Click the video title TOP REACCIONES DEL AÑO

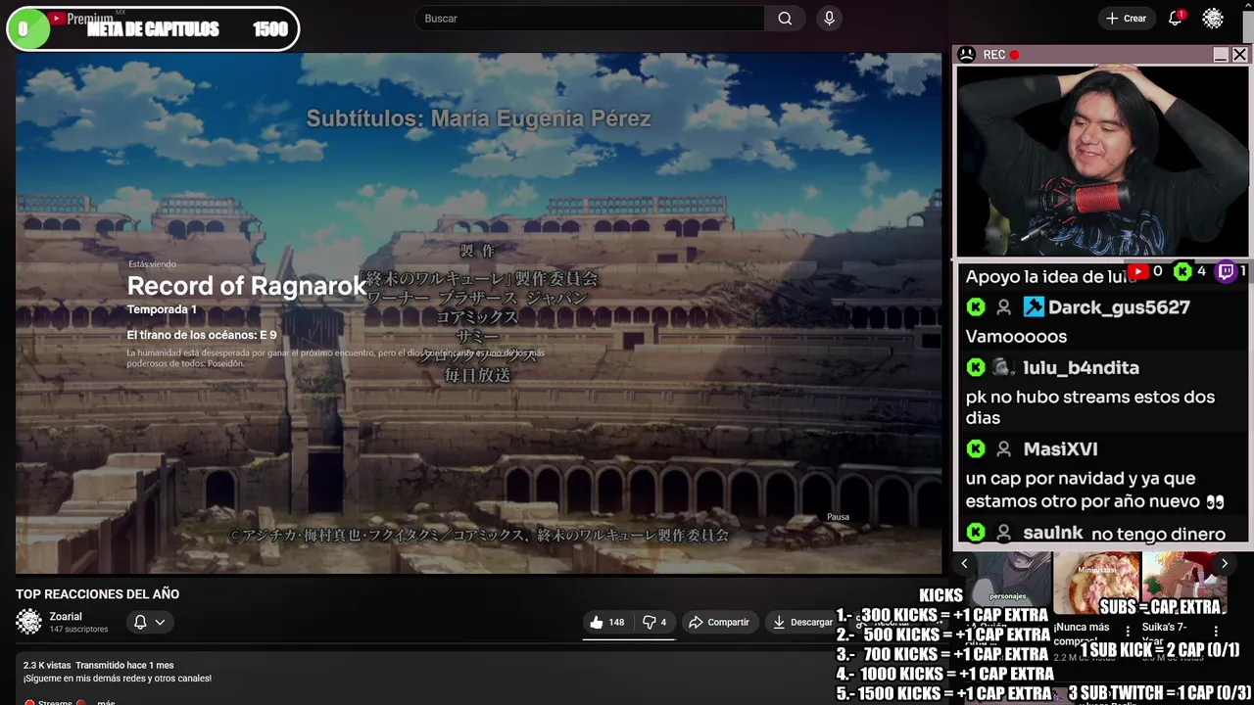[97, 594]
